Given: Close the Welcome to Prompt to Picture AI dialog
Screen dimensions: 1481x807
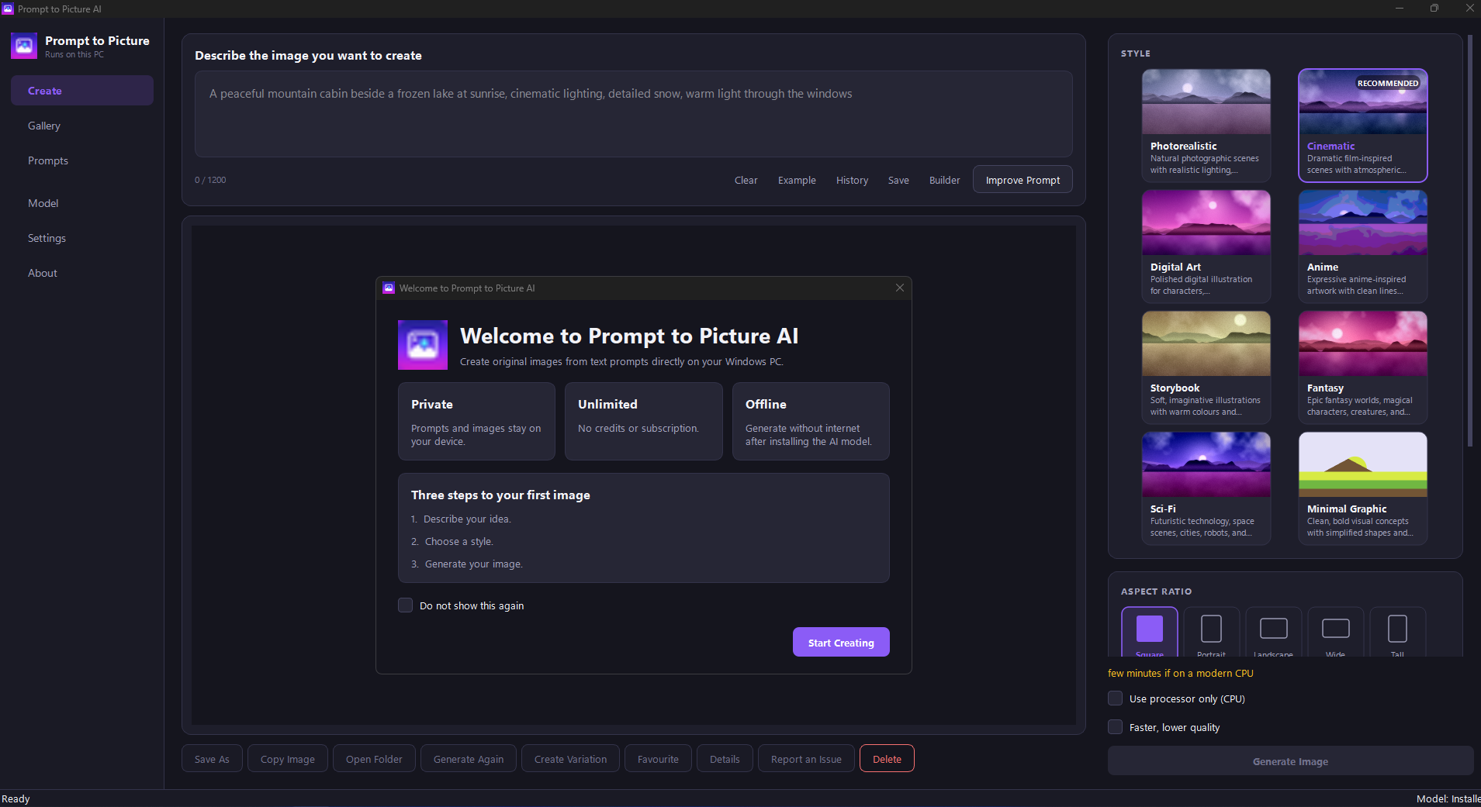Looking at the screenshot, I should pos(900,288).
